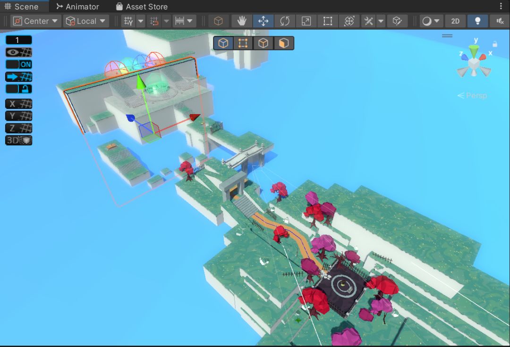Screen dimensions: 510x347
Task: Lock the scene orientation gizmo rotation
Action: (495, 44)
